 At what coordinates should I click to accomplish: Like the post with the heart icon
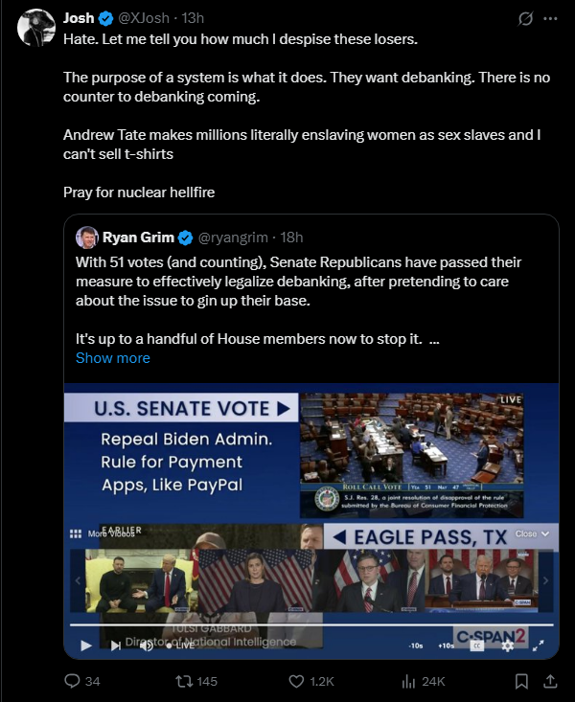point(297,681)
